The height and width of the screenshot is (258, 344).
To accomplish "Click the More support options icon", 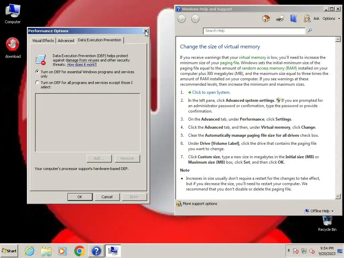I will (179, 204).
